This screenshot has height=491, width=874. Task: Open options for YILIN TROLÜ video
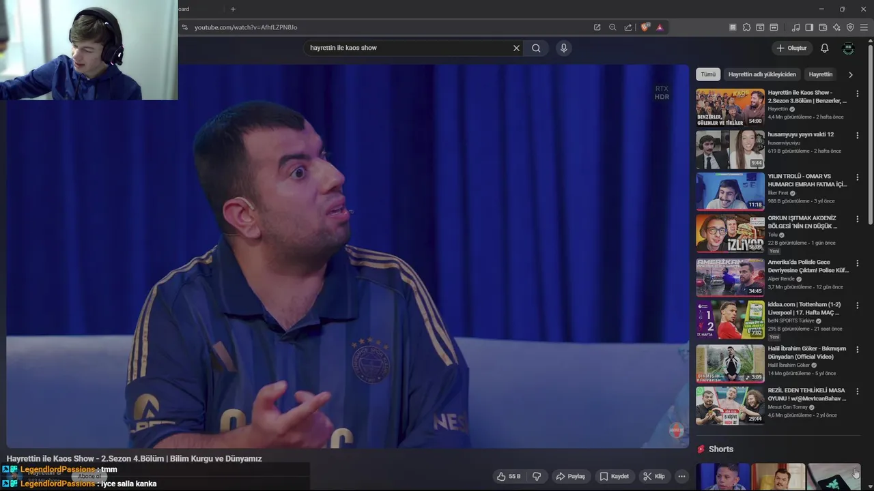click(858, 177)
